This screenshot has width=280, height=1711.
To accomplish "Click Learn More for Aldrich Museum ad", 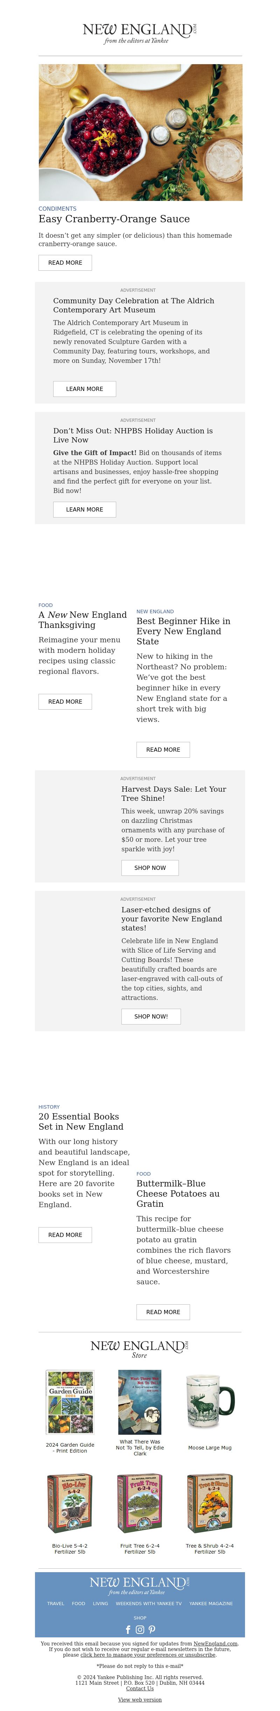I will [84, 388].
